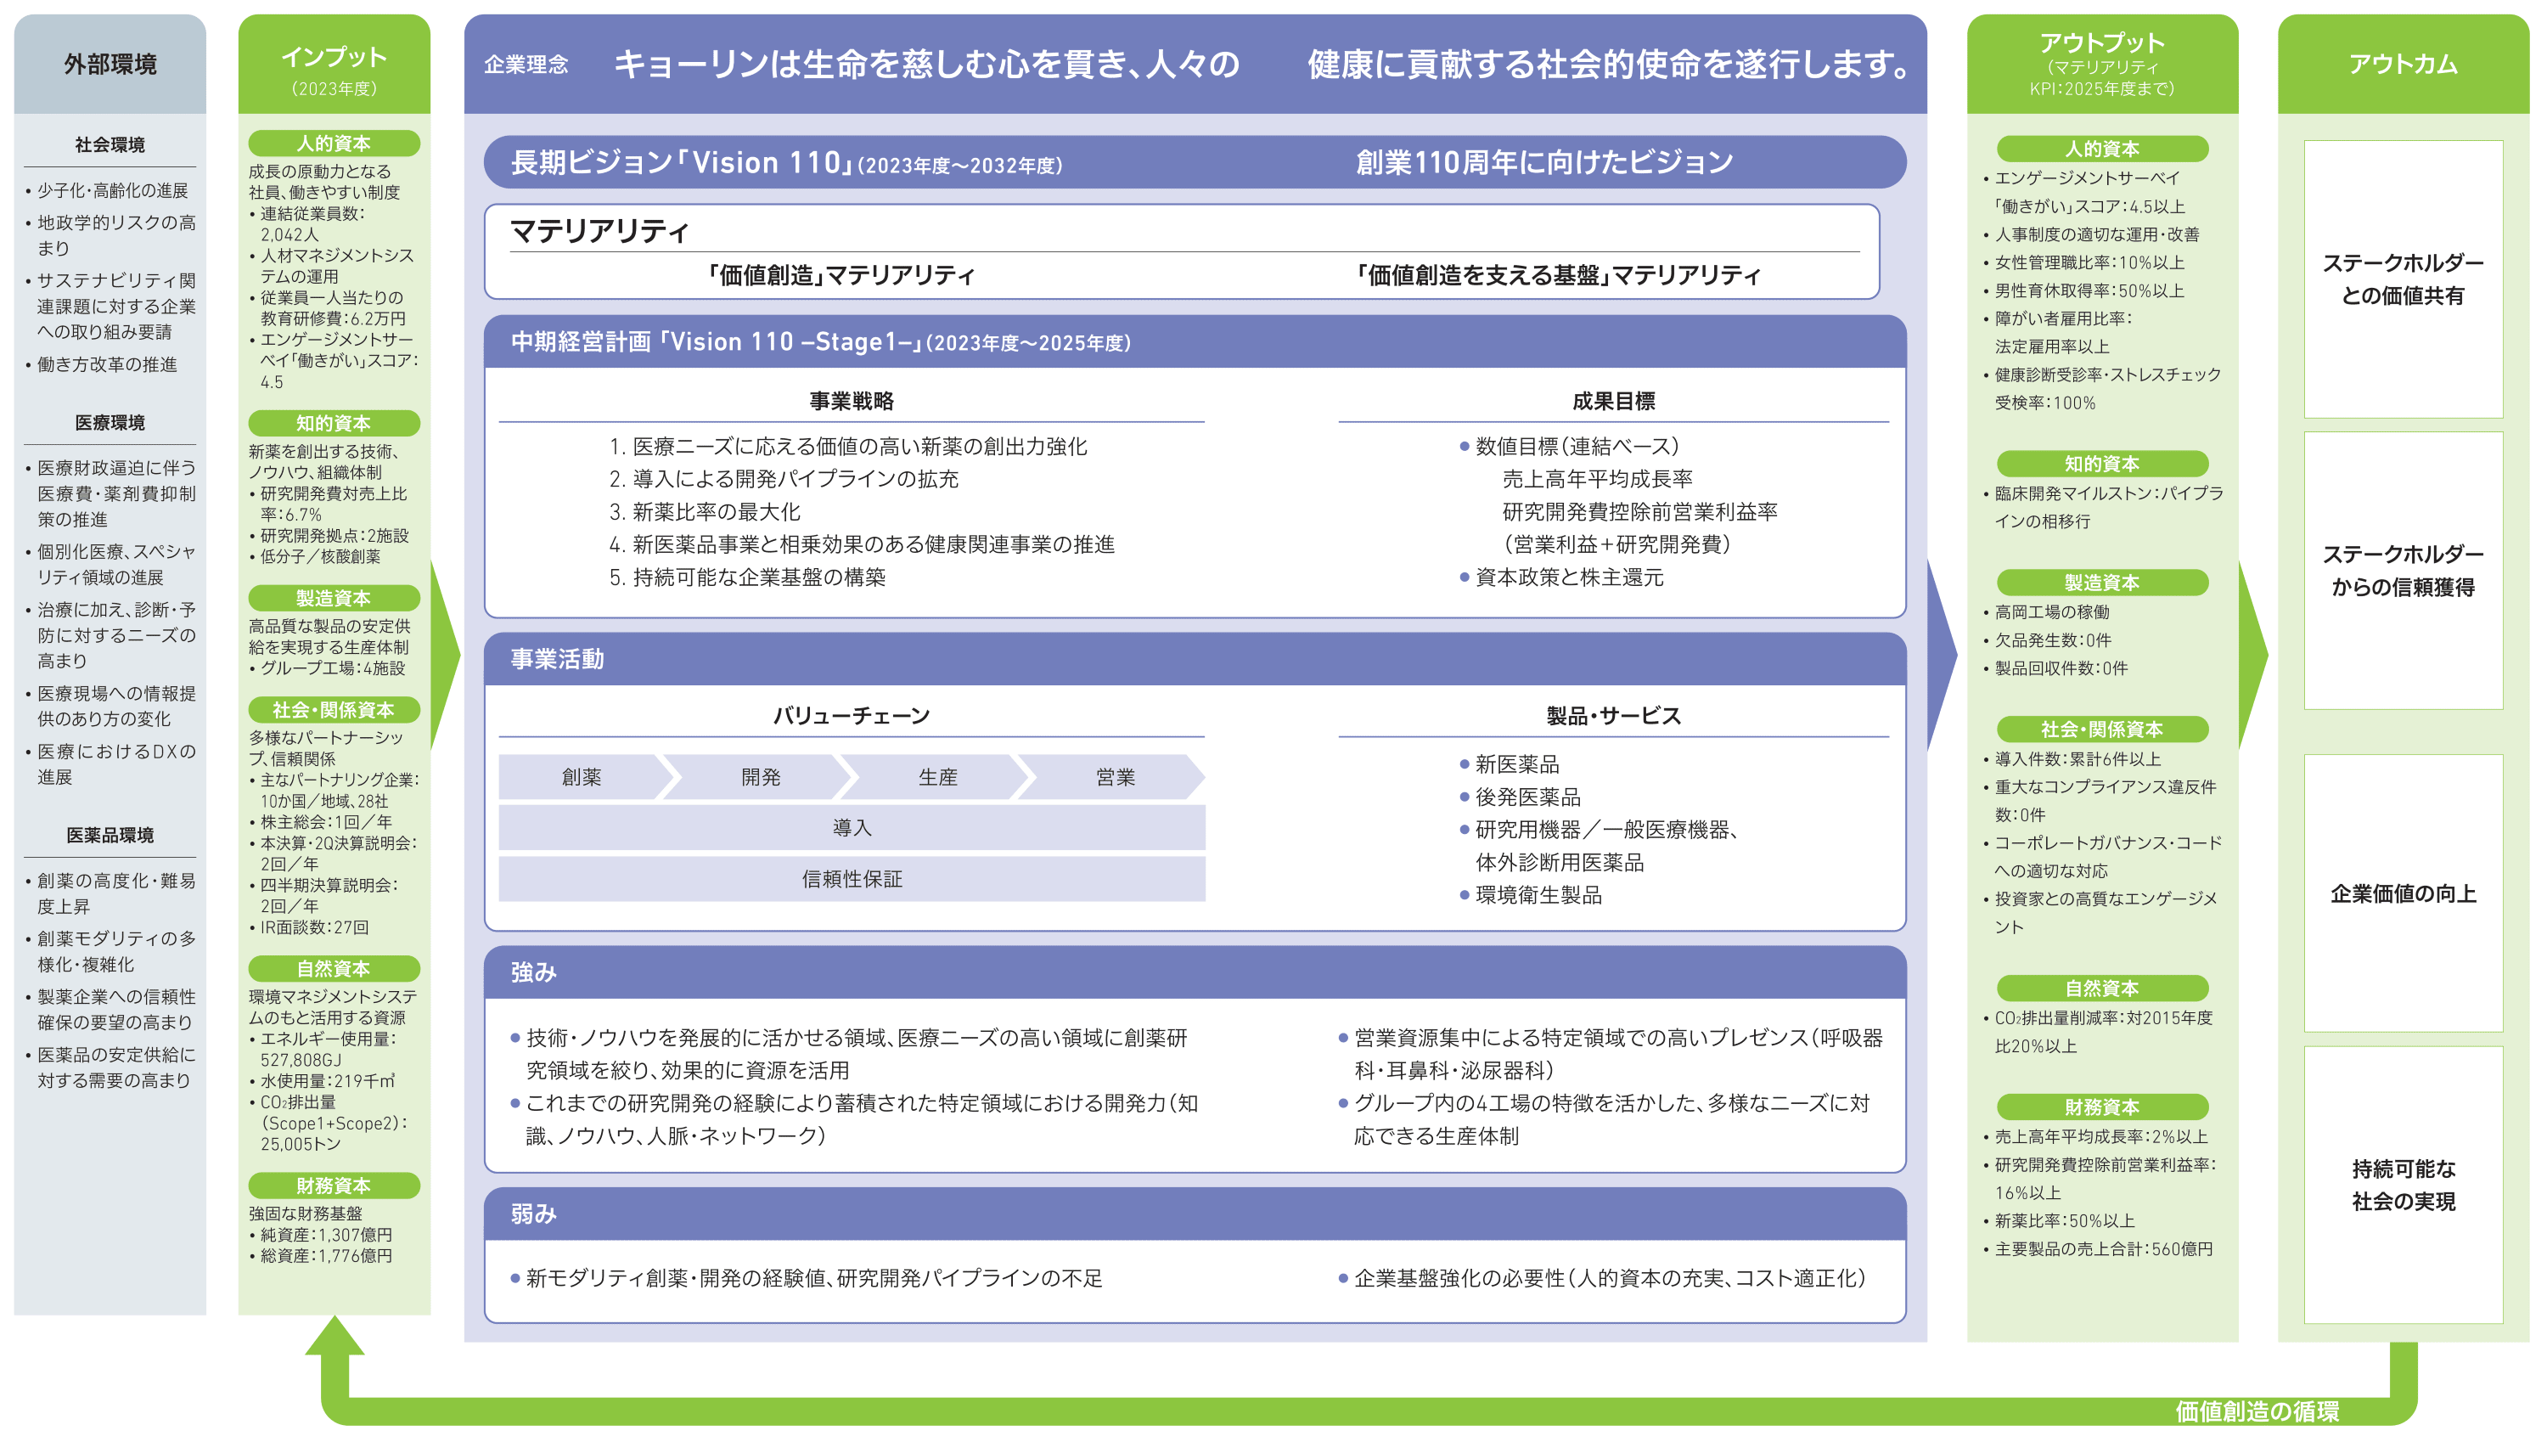Click the 人的資本 label under アウトプット
The image size is (2547, 1442).
point(2101,149)
